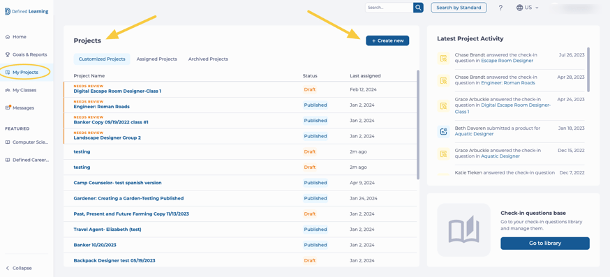Switch to Assigned Projects tab
Viewport: 610px width, 277px height.
pyautogui.click(x=157, y=59)
